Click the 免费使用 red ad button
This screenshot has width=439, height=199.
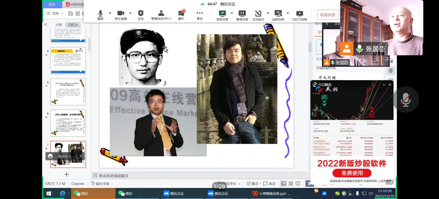[352, 173]
